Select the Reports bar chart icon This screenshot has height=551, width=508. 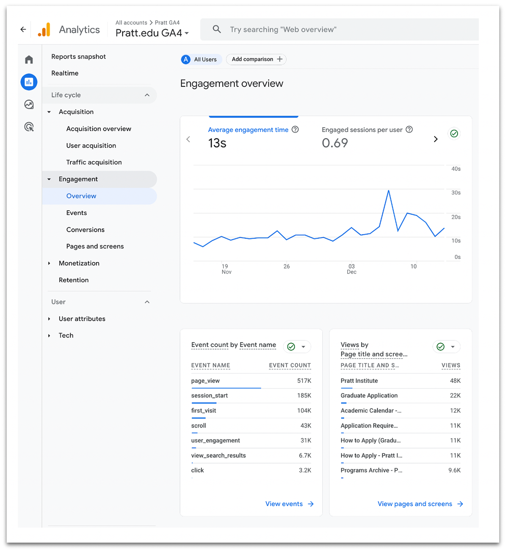point(29,82)
